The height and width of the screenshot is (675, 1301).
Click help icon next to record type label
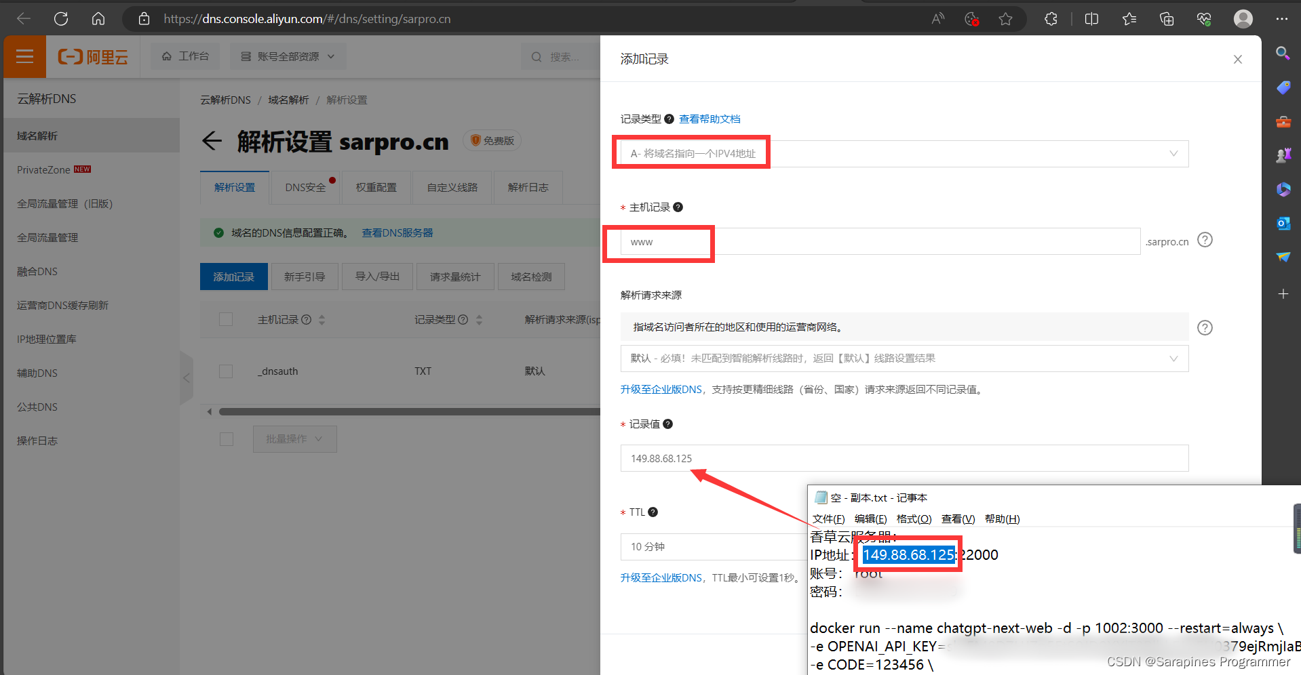coord(669,119)
